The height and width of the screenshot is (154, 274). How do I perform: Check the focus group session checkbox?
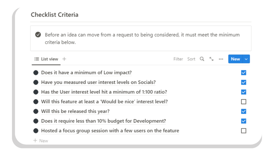(243, 131)
